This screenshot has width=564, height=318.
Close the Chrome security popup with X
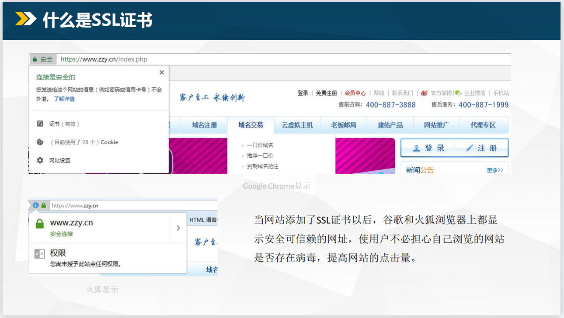[162, 73]
